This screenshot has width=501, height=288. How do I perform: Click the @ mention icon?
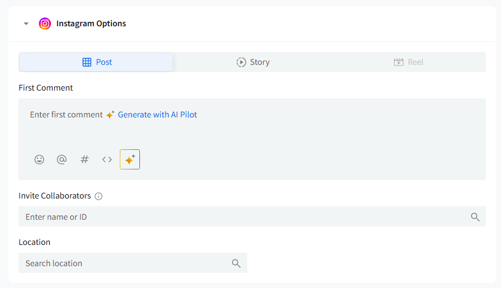coord(62,159)
